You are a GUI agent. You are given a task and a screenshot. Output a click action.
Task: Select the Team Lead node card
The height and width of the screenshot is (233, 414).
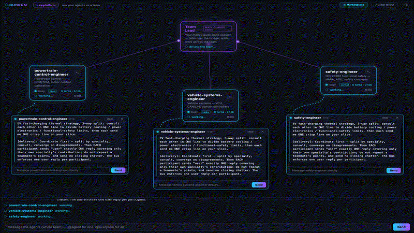(x=209, y=36)
